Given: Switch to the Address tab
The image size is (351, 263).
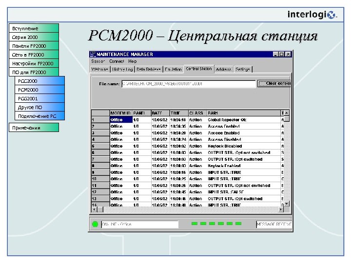Looking at the screenshot, I should 223,69.
